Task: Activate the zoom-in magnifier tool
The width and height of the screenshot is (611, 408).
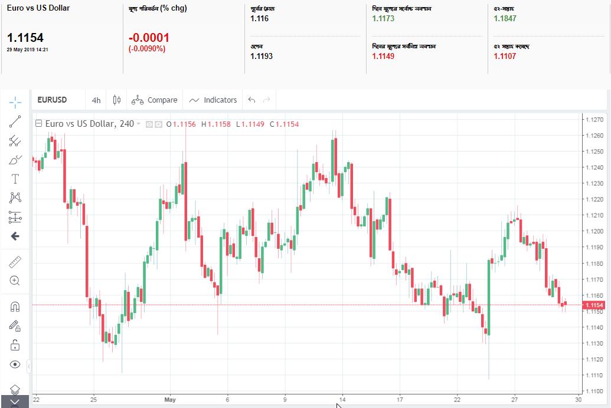Action: point(15,281)
